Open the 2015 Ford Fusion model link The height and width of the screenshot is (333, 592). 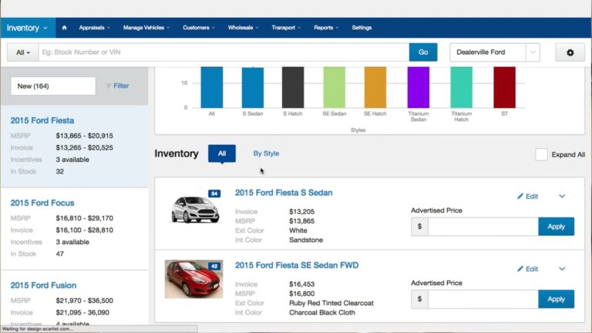click(43, 285)
